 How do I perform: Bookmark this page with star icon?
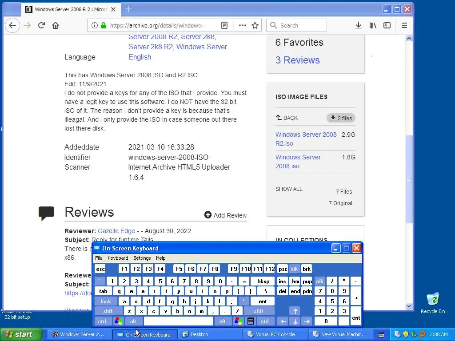[x=255, y=25]
